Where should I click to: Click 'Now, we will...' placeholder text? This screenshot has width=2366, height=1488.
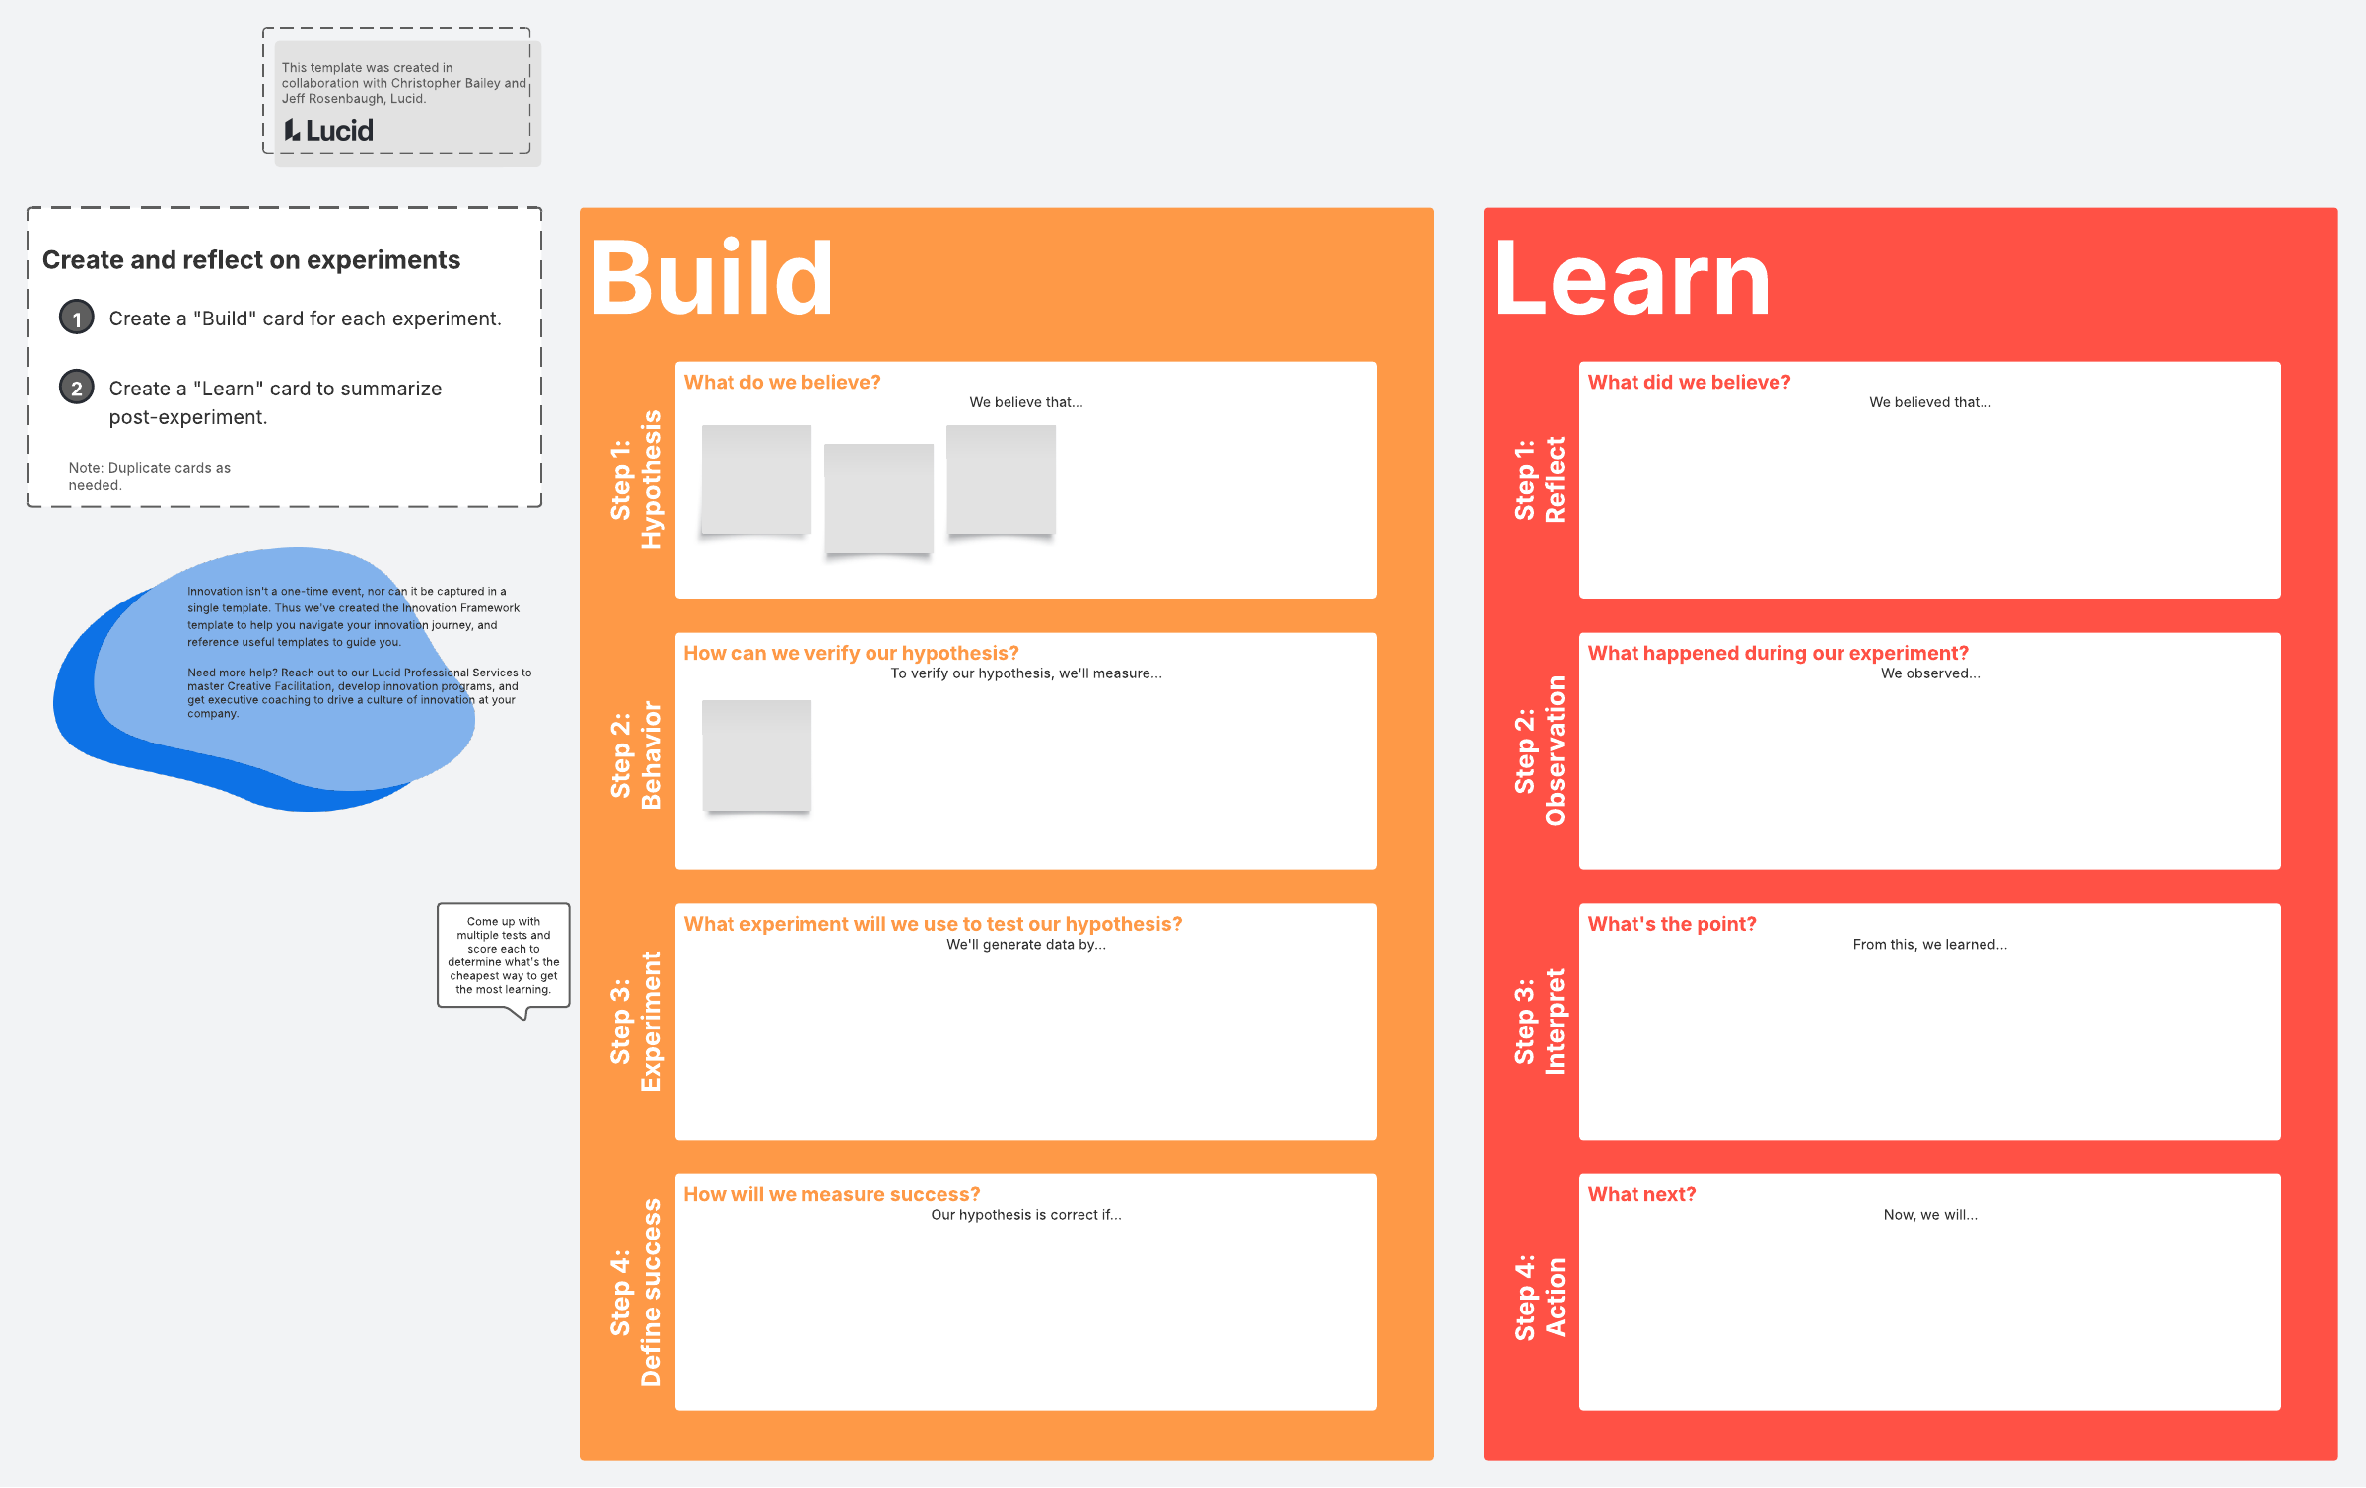[x=1929, y=1214]
